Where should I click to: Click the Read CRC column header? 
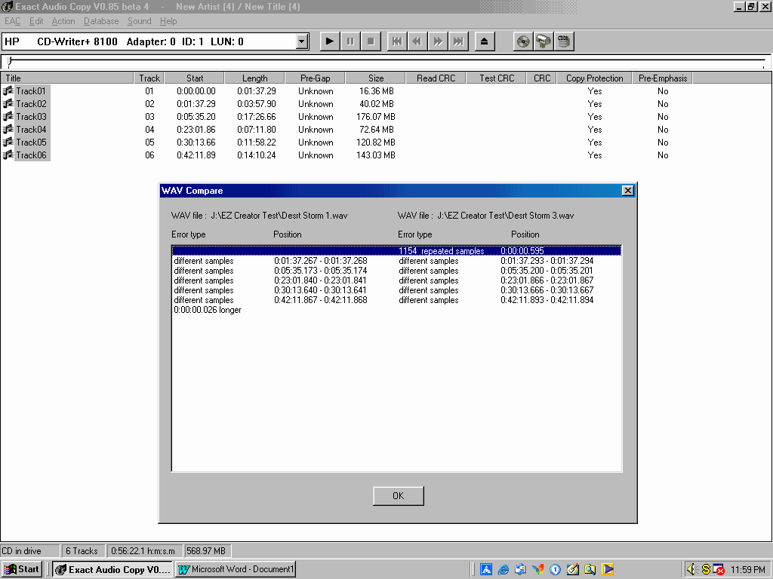[x=436, y=78]
